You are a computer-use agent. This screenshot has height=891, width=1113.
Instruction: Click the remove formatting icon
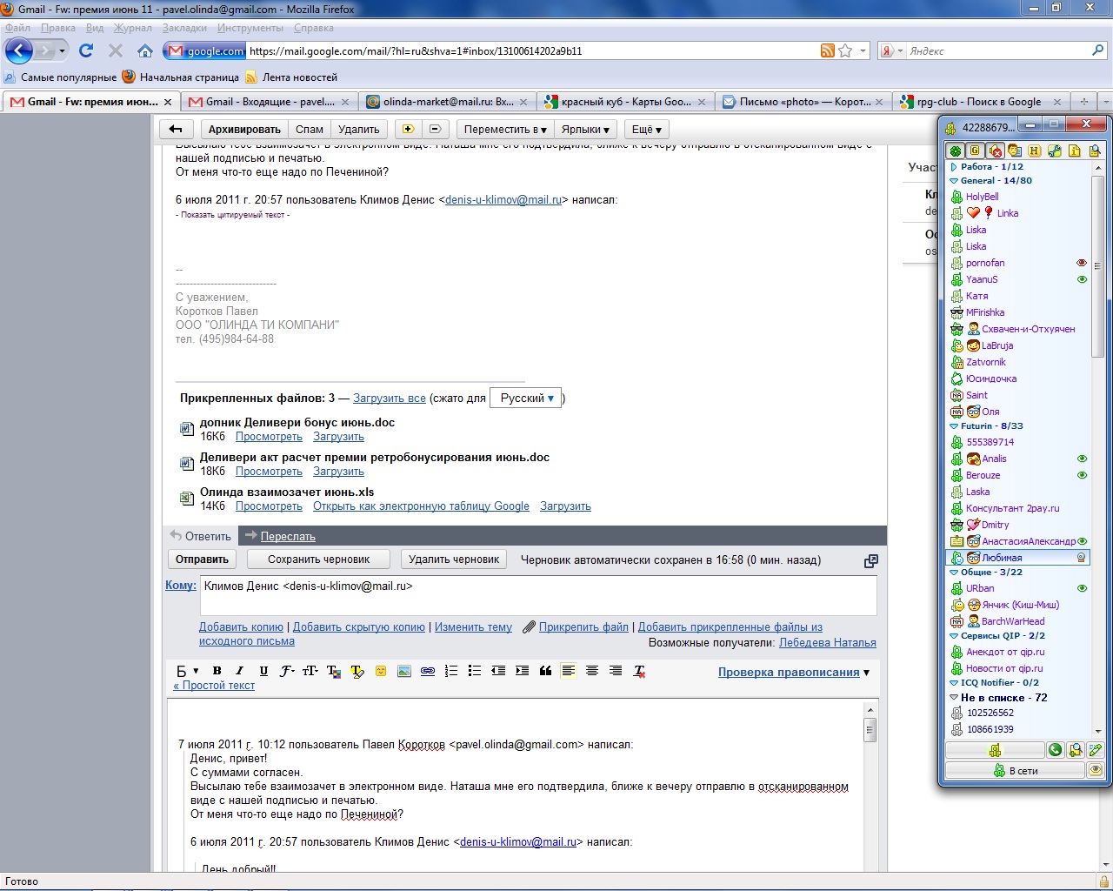pyautogui.click(x=640, y=671)
